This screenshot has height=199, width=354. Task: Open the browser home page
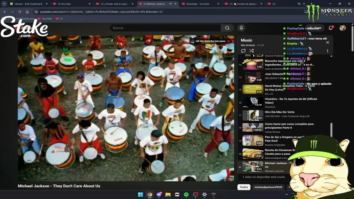click(x=27, y=12)
